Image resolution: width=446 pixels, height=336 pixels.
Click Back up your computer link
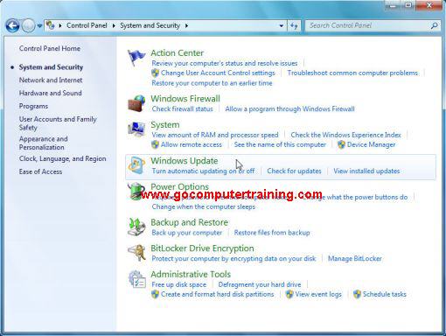click(187, 233)
